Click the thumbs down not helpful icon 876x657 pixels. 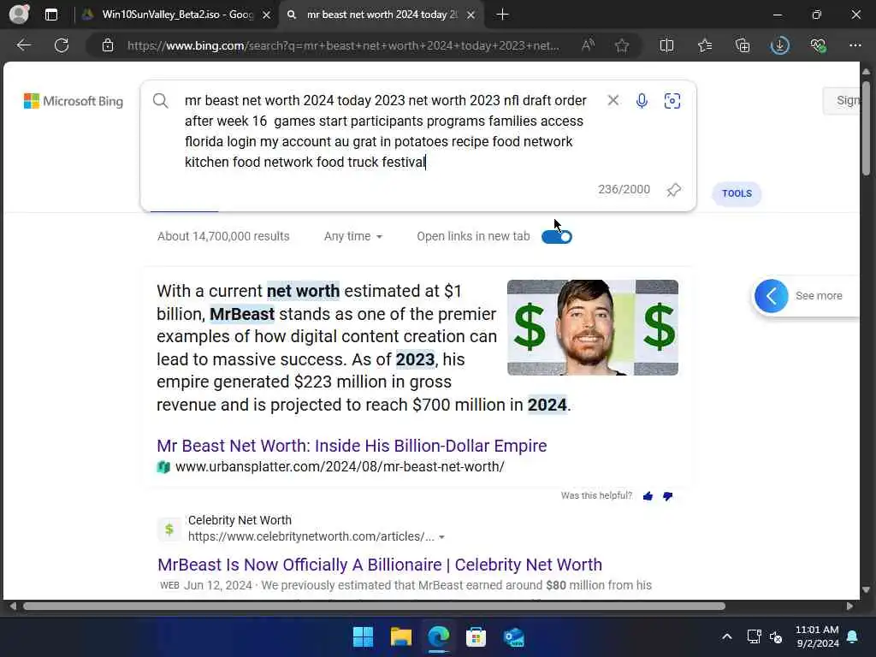pyautogui.click(x=667, y=496)
